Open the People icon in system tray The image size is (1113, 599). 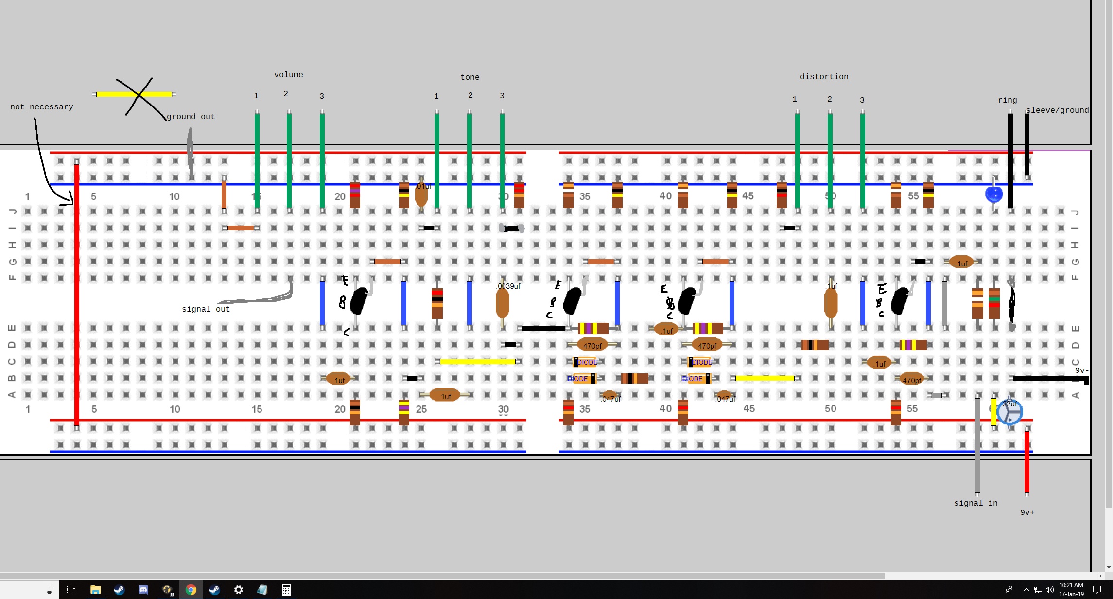1009,590
